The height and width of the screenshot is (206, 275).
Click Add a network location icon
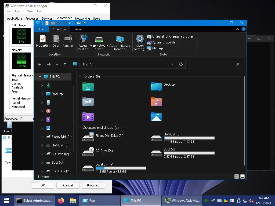[x=120, y=43]
